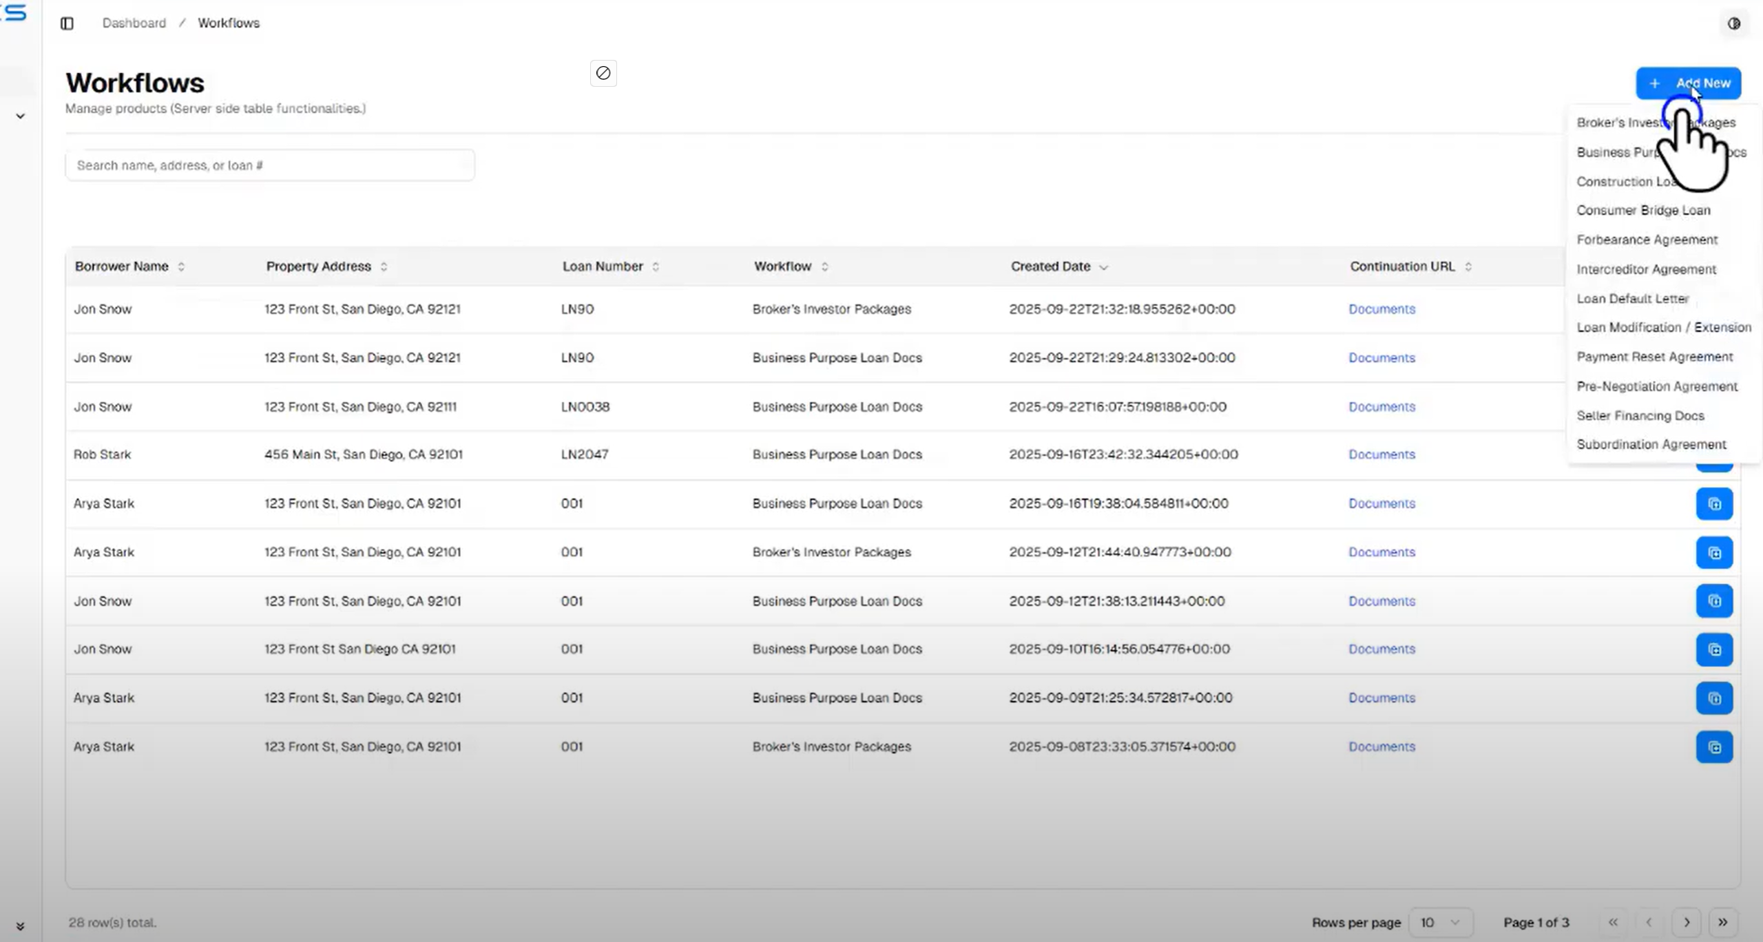The image size is (1763, 942).
Task: Select Consumer Bridge Loan from the menu
Action: 1642,210
